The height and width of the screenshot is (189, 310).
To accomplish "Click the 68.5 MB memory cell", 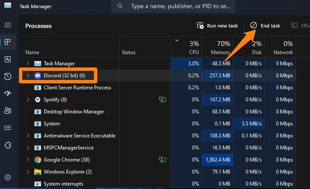I will 217,112.
